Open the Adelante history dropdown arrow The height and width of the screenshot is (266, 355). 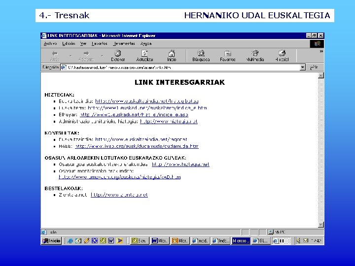102,56
